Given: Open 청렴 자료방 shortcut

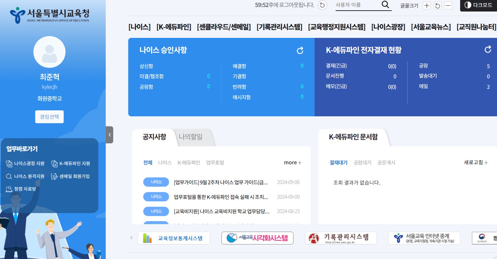Looking at the screenshot, I should [21, 189].
